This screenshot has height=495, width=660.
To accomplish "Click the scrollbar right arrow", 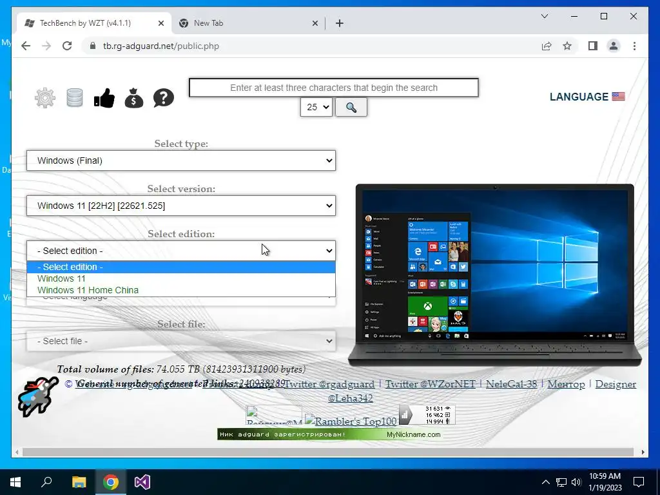I will (643, 452).
